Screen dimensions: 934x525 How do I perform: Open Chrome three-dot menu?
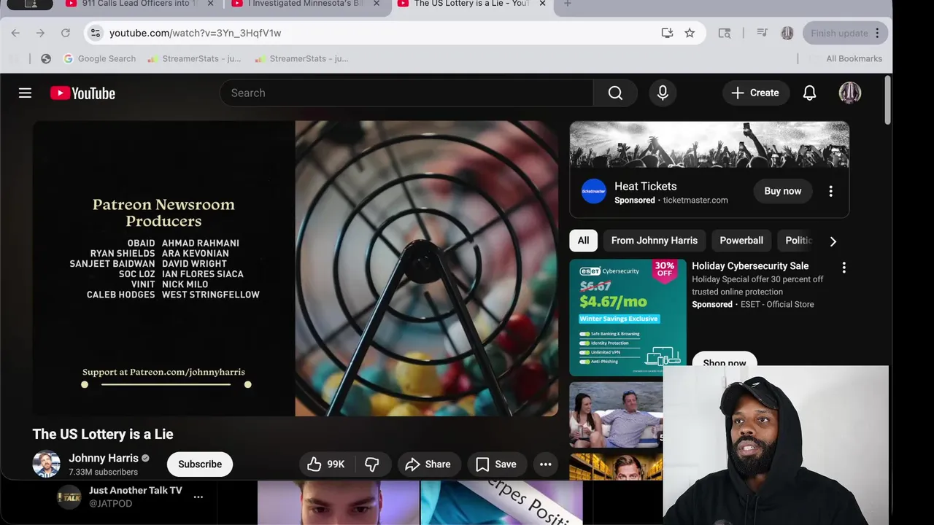878,33
